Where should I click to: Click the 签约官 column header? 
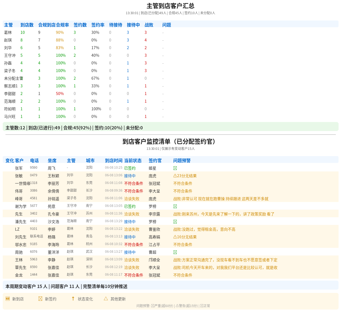(155, 160)
